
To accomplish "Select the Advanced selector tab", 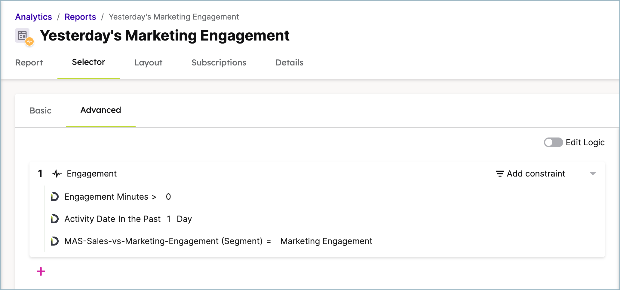I will (x=101, y=110).
